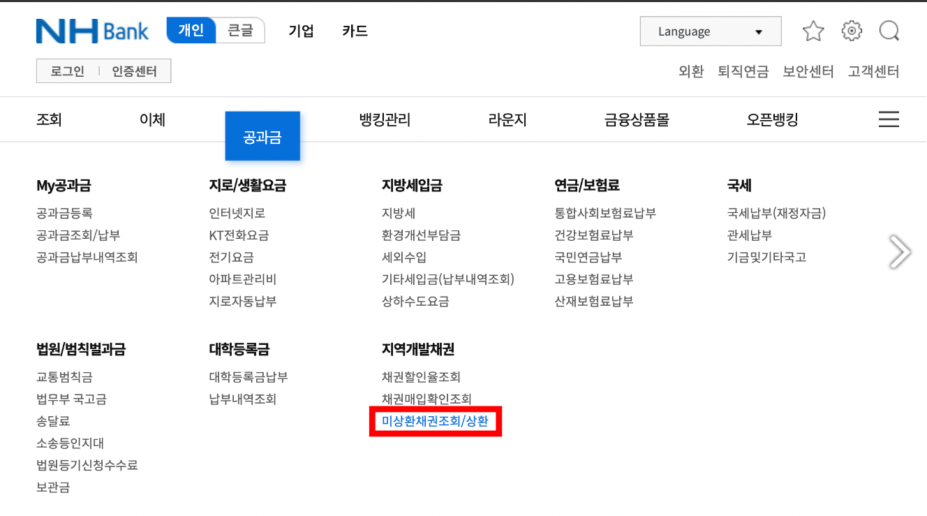This screenshot has height=516, width=927.
Task: Switch to 큰글 large-text mode
Action: [x=240, y=31]
